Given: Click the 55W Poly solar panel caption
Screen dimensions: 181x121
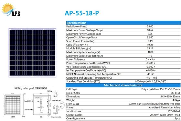Looking at the screenshot, I should tap(31, 88).
